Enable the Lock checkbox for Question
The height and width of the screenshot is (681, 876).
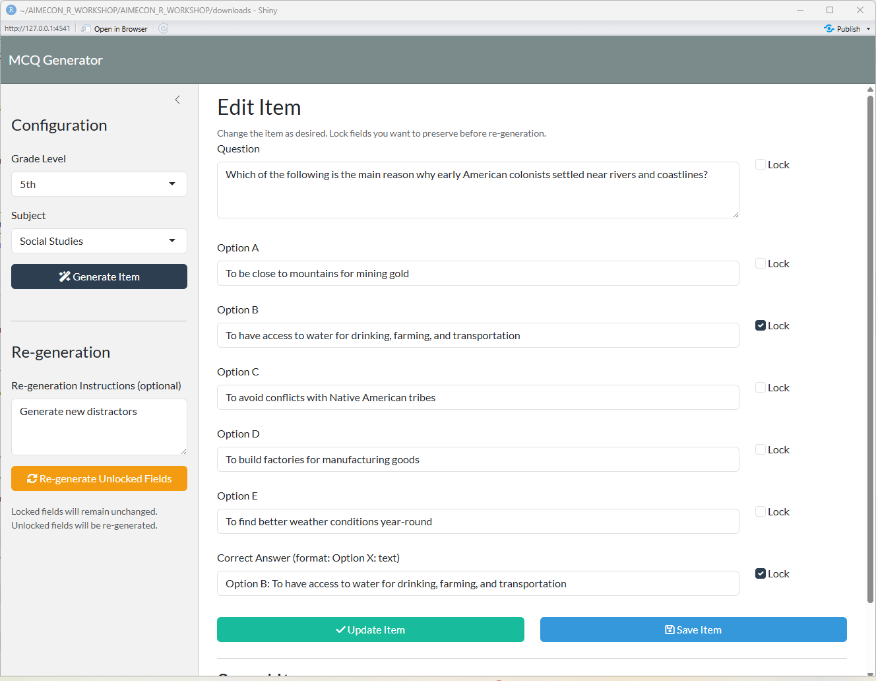761,164
